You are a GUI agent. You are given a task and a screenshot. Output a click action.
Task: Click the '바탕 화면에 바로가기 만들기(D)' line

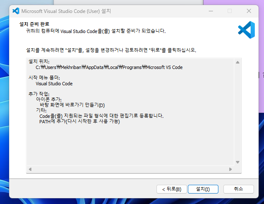pos(72,105)
